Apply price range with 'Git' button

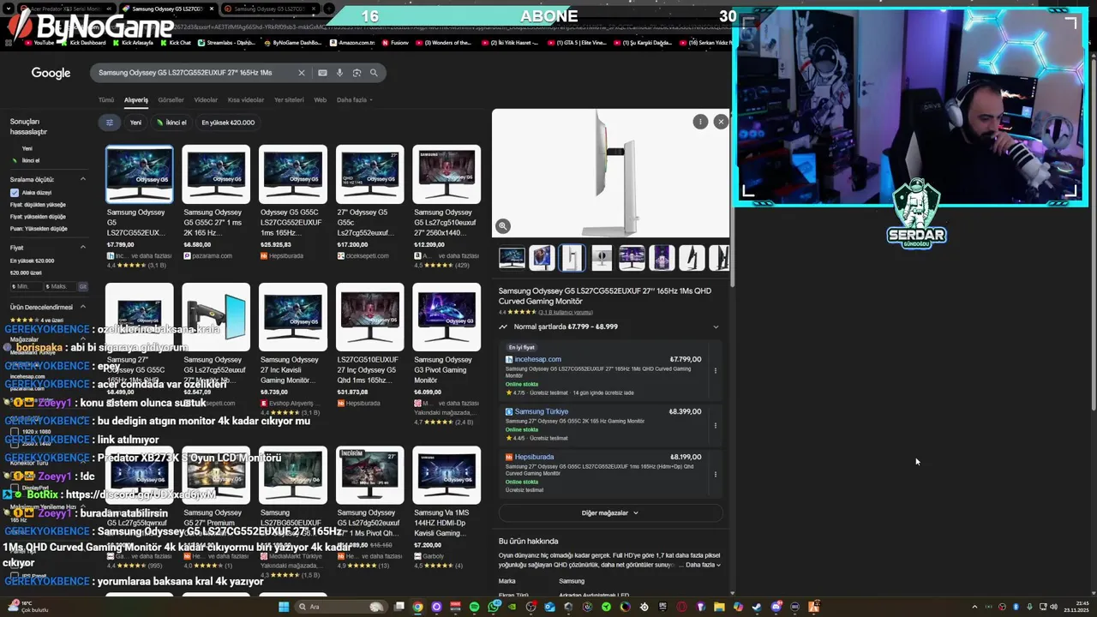pyautogui.click(x=82, y=286)
